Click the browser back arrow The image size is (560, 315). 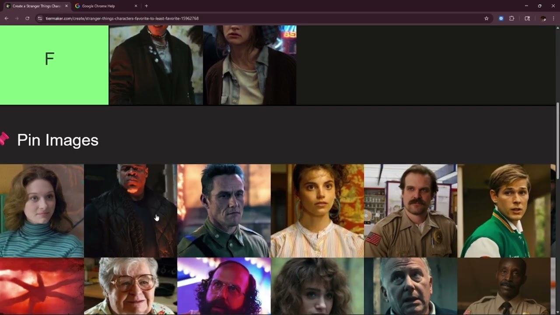click(6, 18)
